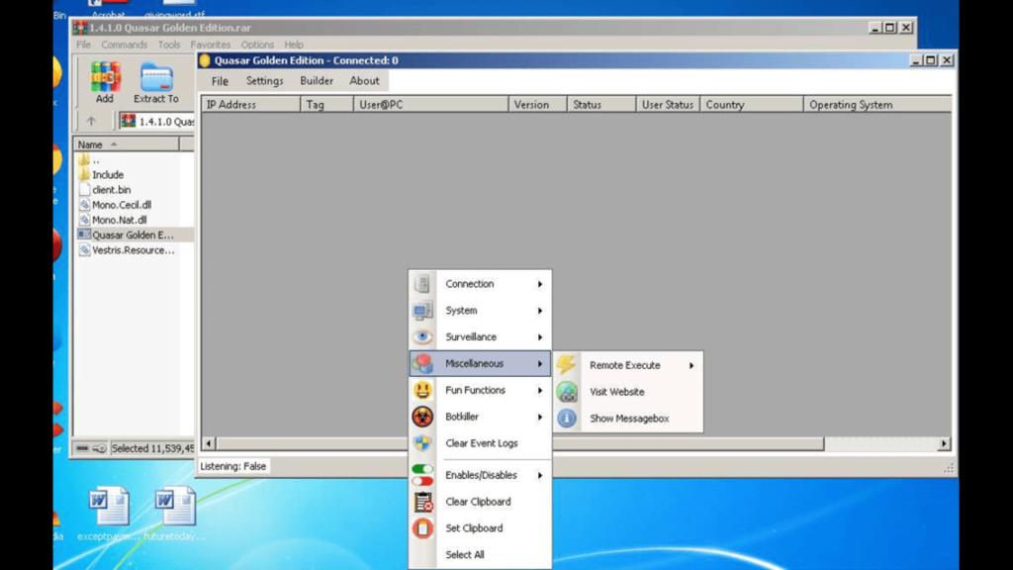Screen dimensions: 1013x570
Task: Click the Clear Clipboard icon
Action: click(423, 502)
